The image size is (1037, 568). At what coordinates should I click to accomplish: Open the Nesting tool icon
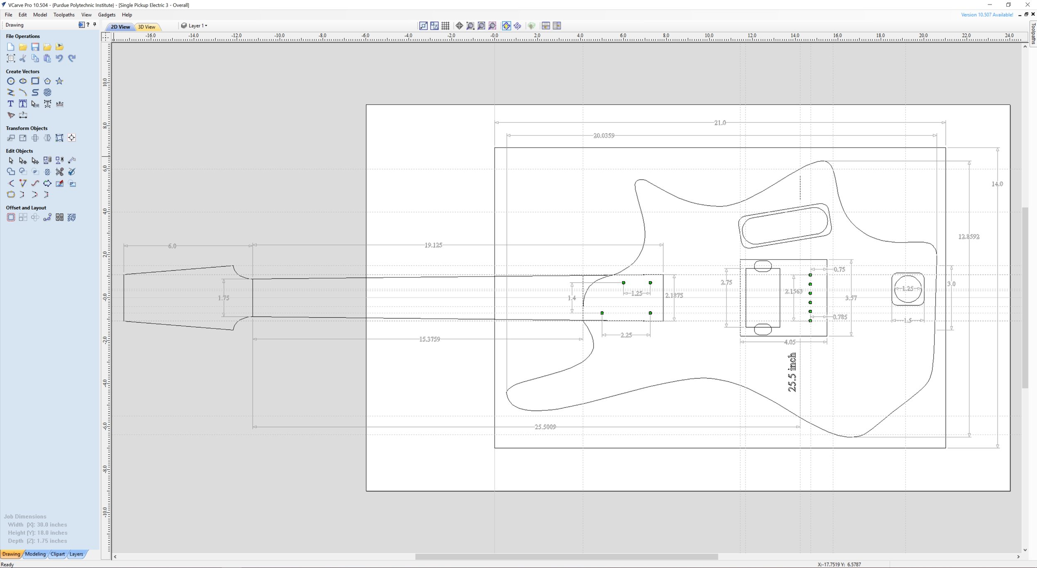click(72, 217)
